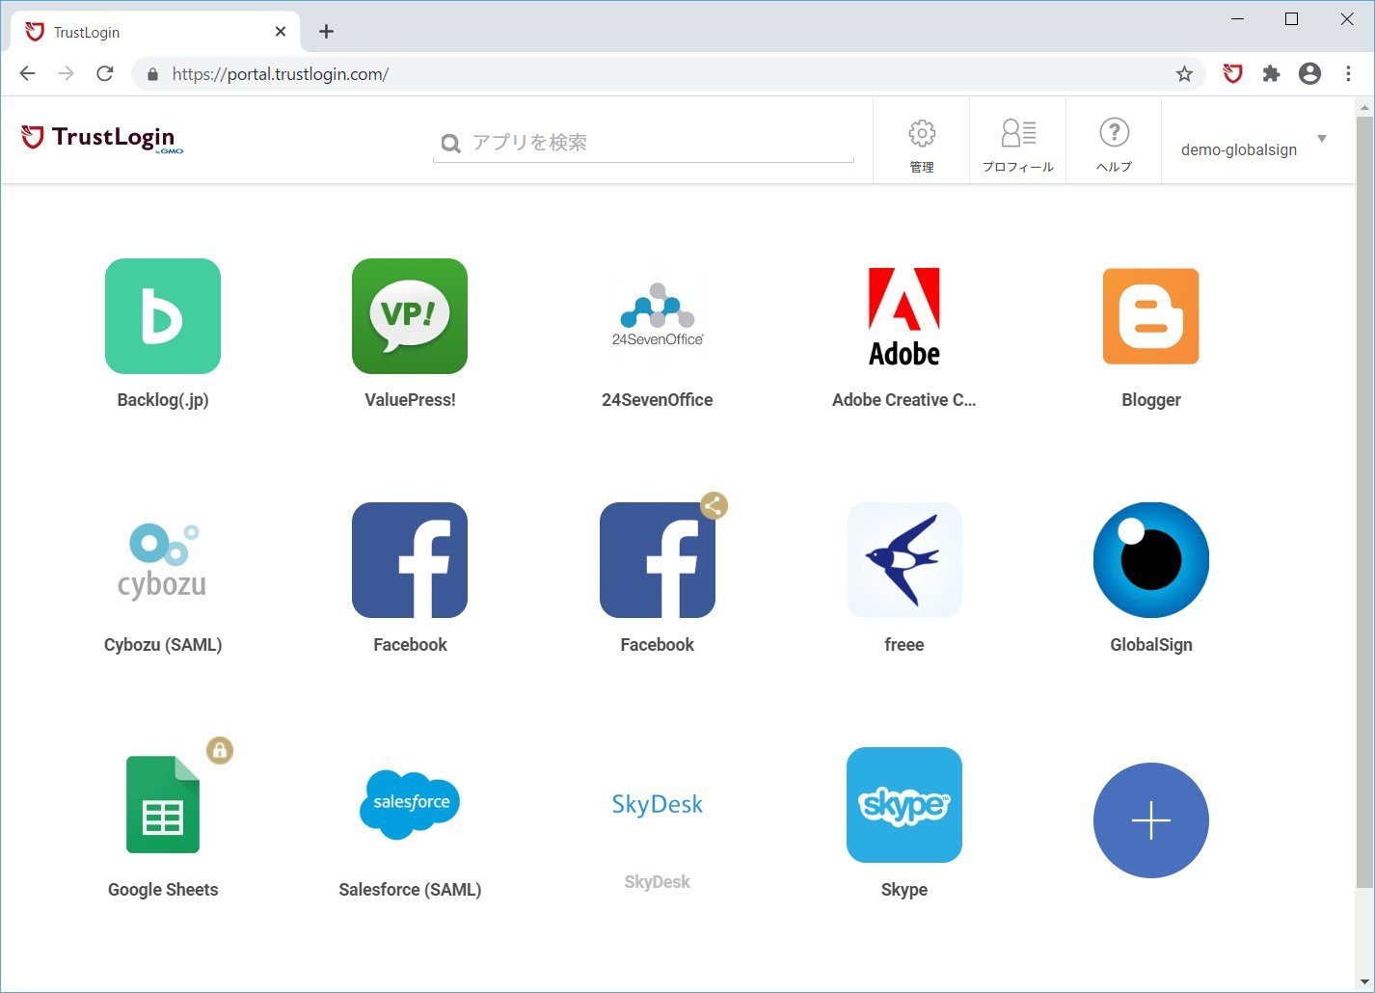Open the browser Extensions puzzle icon
1375x993 pixels.
pos(1271,74)
